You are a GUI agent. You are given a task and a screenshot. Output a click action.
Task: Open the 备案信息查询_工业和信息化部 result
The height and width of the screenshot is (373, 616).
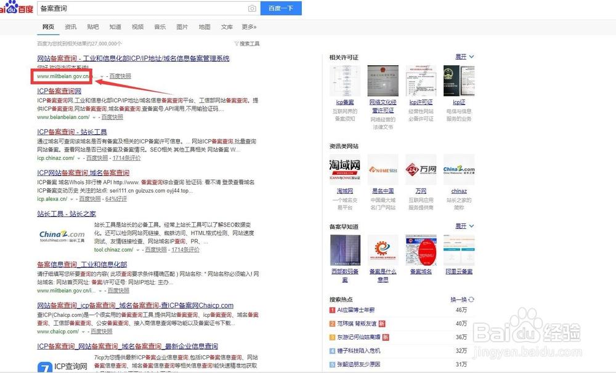pos(82,264)
